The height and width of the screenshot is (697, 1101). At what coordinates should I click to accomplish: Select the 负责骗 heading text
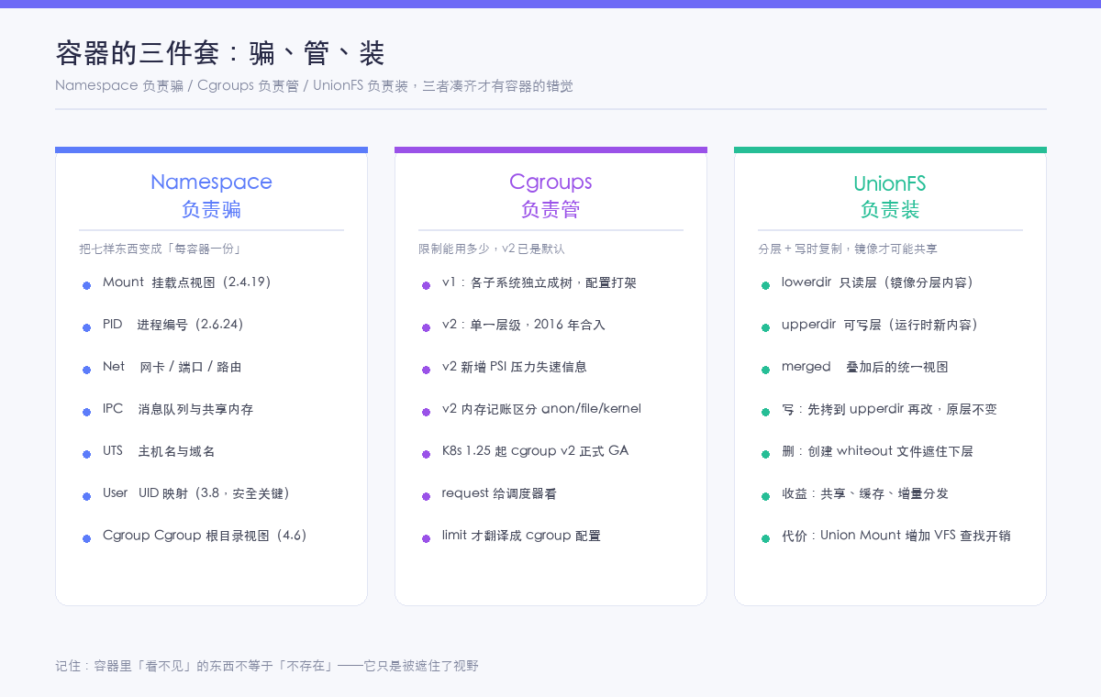[x=211, y=209]
